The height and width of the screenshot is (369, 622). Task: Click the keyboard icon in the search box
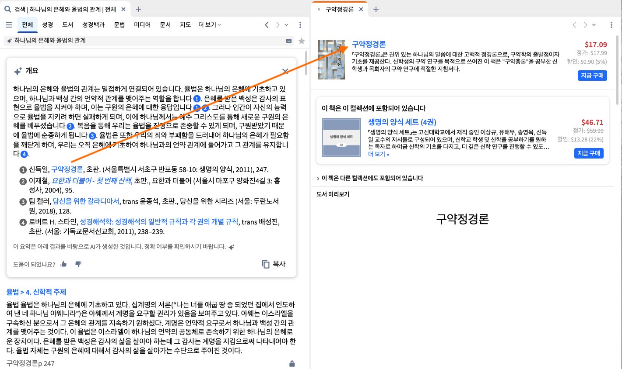click(289, 41)
